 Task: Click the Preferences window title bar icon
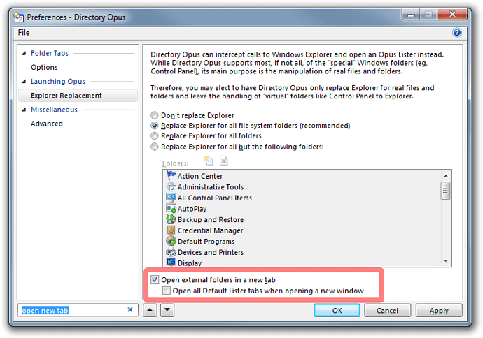tap(19, 17)
